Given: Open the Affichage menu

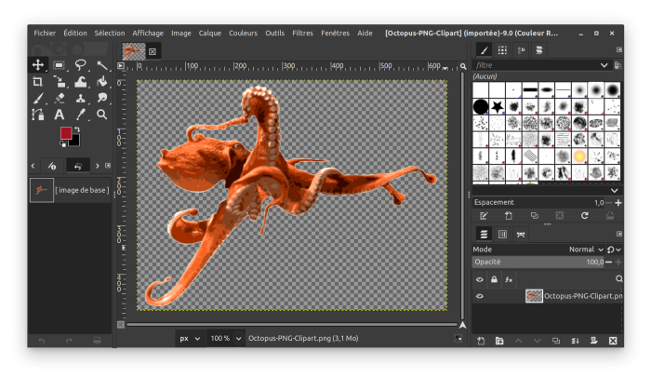Looking at the screenshot, I should pyautogui.click(x=148, y=34).
